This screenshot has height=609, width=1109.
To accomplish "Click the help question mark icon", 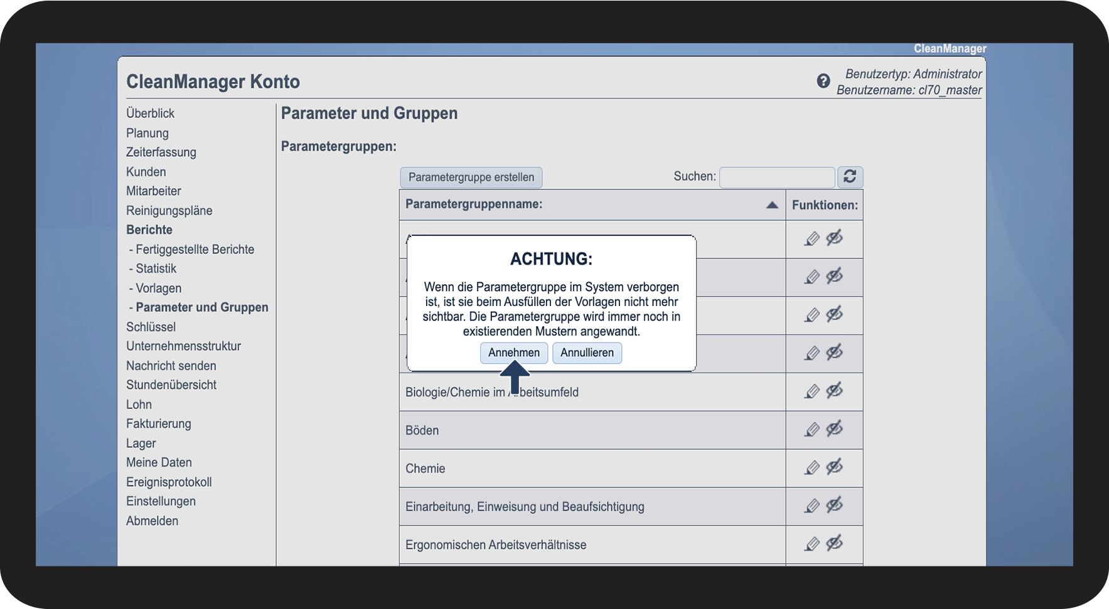I will tap(823, 81).
